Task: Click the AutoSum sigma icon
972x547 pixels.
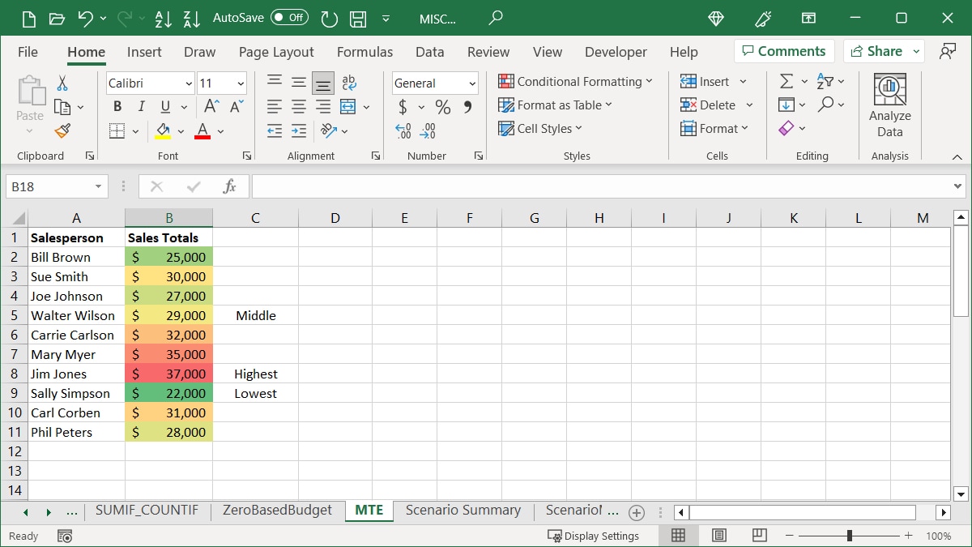Action: (x=786, y=81)
